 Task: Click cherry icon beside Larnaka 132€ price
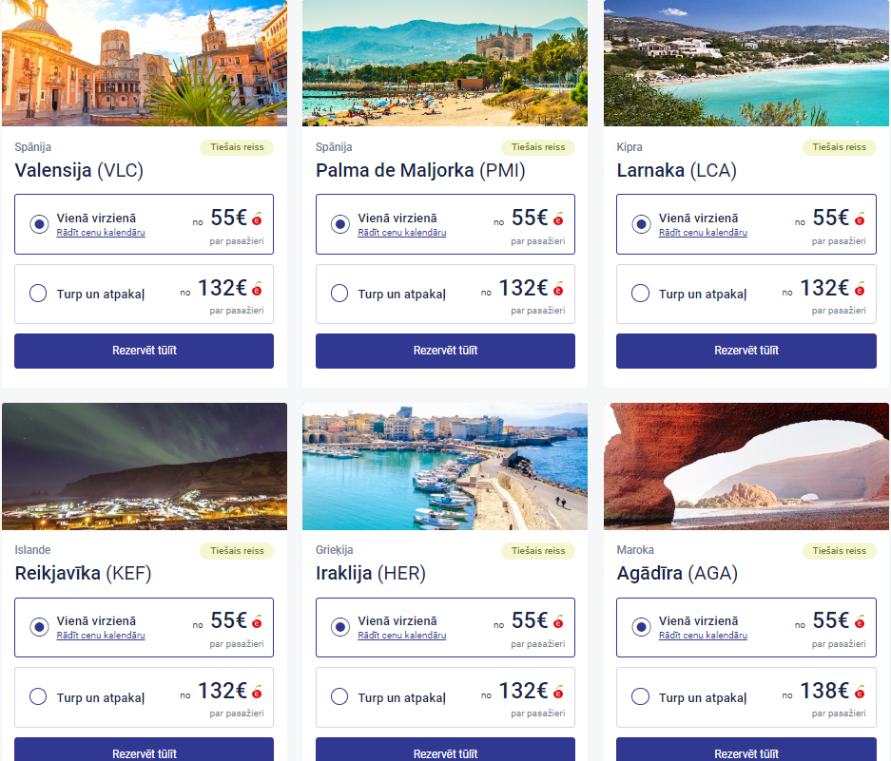point(860,289)
